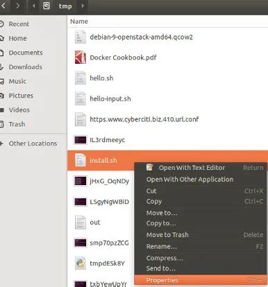Select file name debian-9-openstack-amd64.qcow2
This screenshot has height=287, width=268.
coord(141,37)
